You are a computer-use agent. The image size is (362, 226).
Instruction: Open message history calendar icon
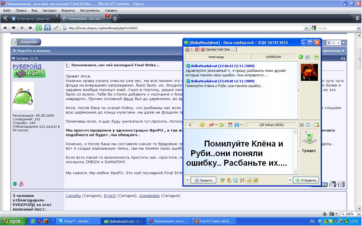230,125
